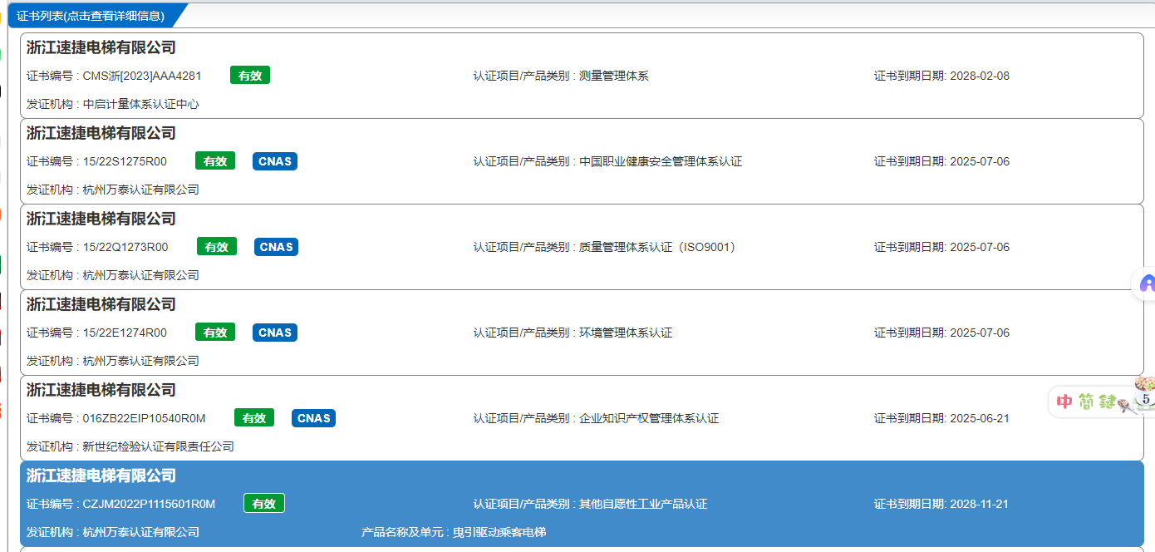Viewport: 1155px width, 552px height.
Task: Click issuer 新世纪检验认证有限责任公司
Action: 159,446
